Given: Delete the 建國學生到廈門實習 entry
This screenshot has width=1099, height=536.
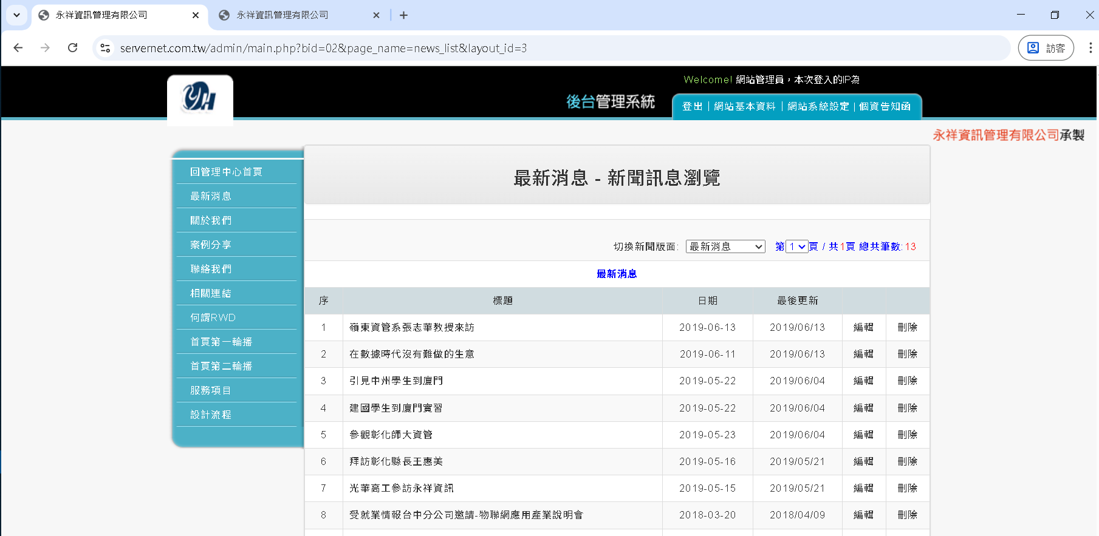Looking at the screenshot, I should 908,408.
